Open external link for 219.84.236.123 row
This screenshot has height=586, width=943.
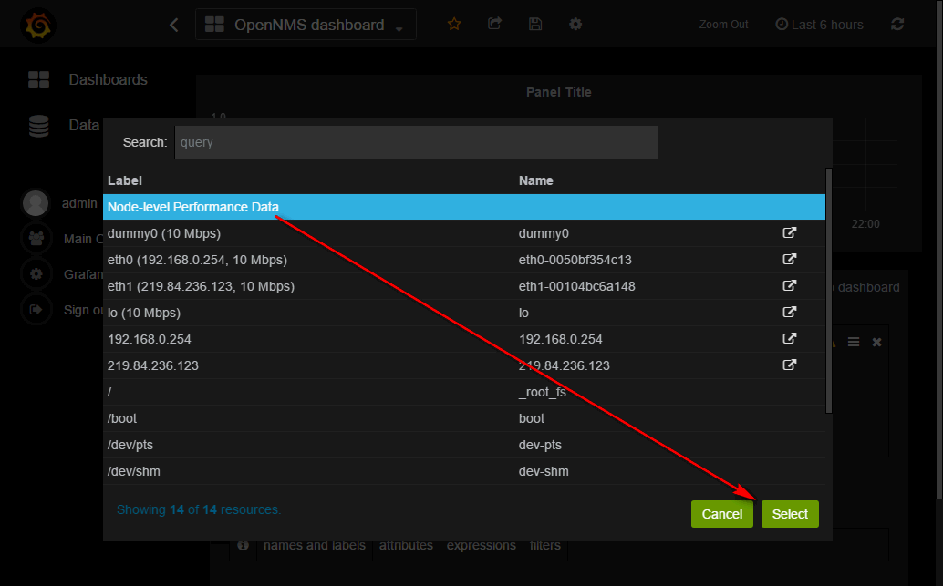point(789,365)
